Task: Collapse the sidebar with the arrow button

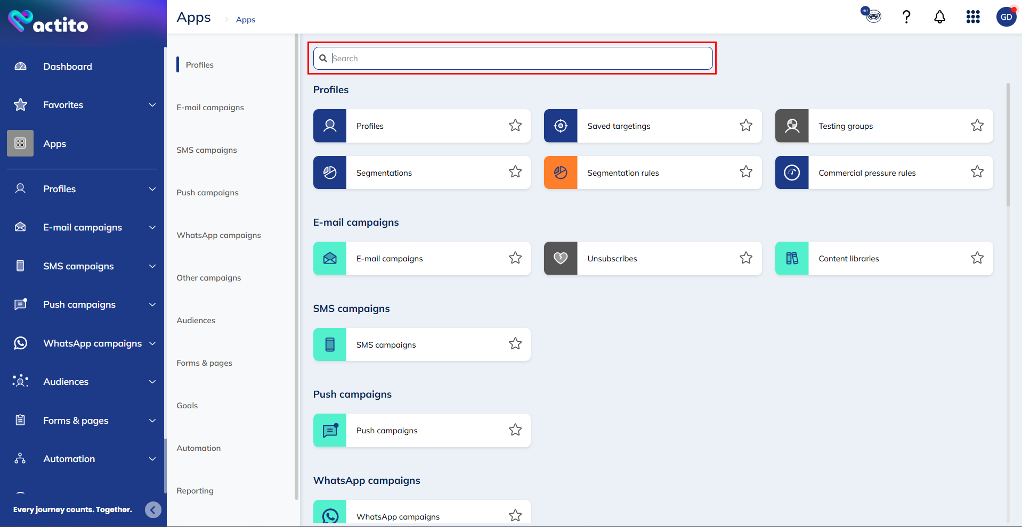Action: tap(153, 510)
